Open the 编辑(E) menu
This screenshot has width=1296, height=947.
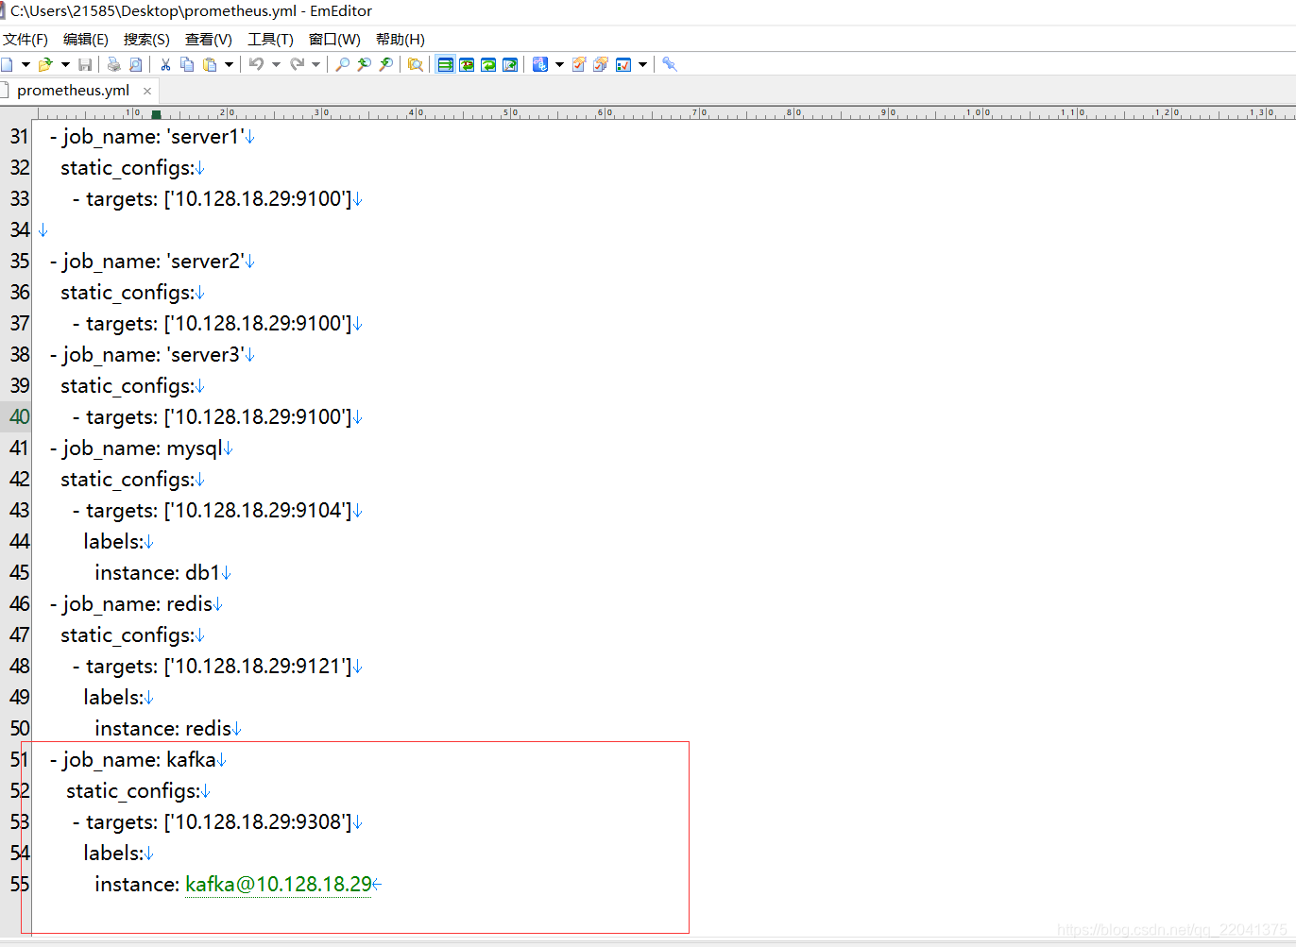click(86, 39)
